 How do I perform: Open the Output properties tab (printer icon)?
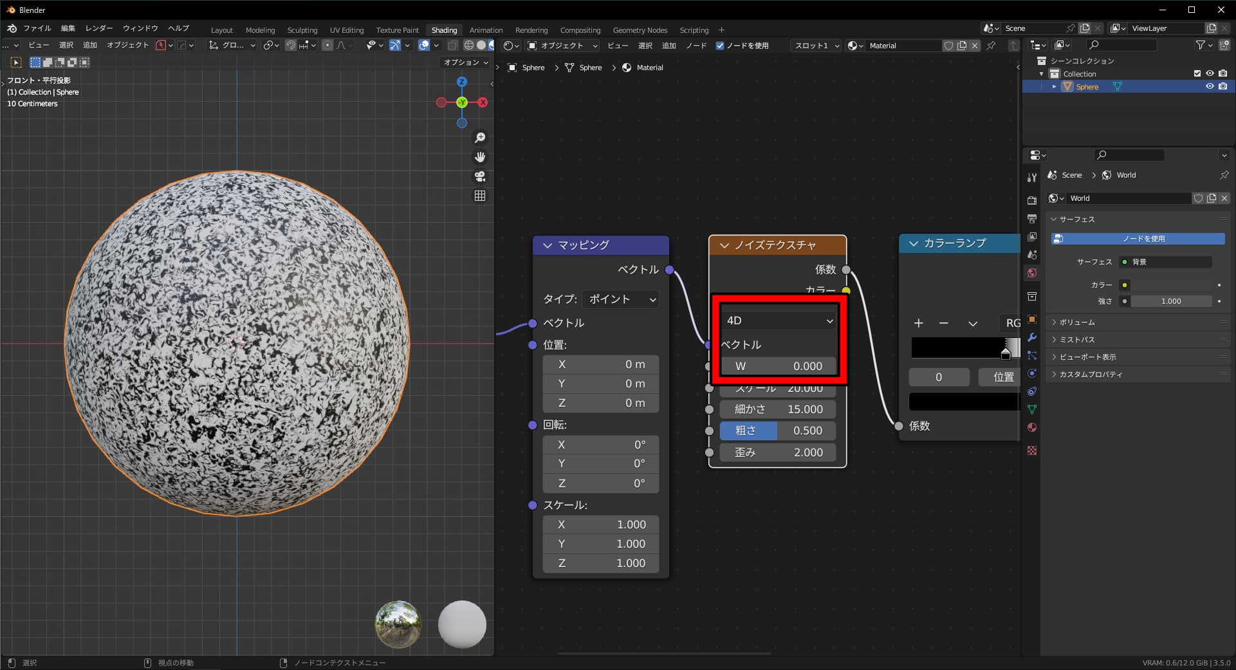[x=1032, y=217]
